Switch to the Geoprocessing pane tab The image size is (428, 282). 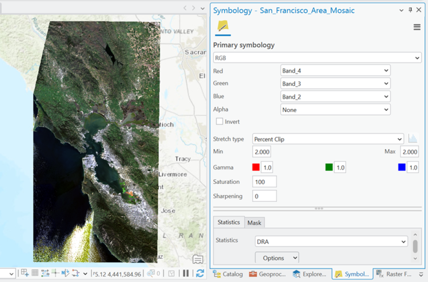(268, 274)
